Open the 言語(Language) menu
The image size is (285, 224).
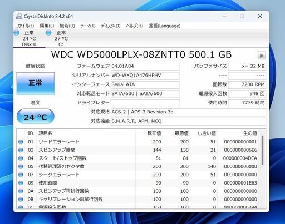[x=165, y=26]
